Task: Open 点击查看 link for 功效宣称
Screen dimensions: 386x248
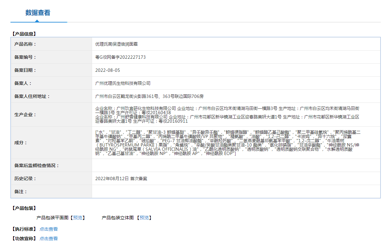Action: 49,239
